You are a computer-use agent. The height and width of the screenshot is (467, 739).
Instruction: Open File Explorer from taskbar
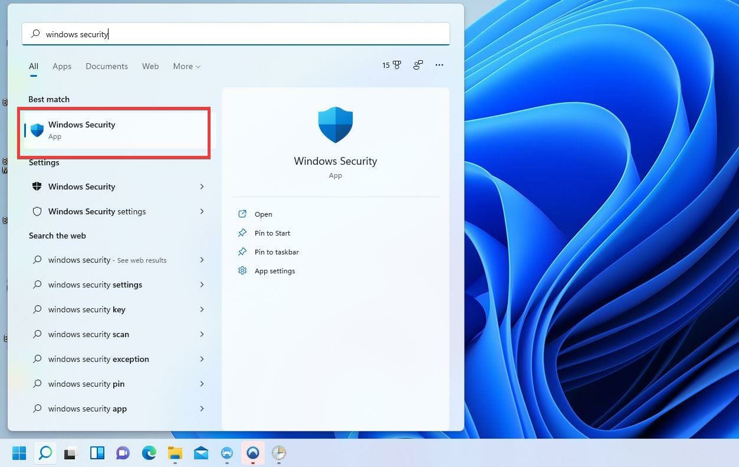175,453
